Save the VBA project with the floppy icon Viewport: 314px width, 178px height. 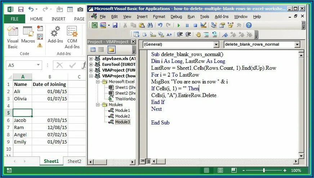(115, 25)
